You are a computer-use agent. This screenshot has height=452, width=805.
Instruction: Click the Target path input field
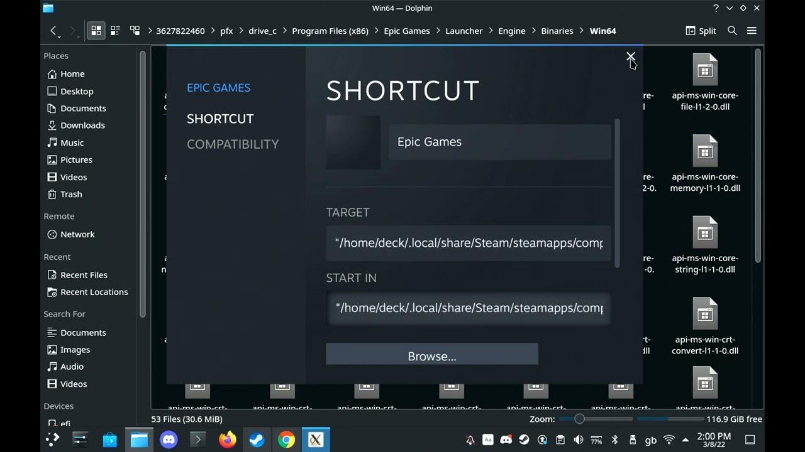point(469,243)
